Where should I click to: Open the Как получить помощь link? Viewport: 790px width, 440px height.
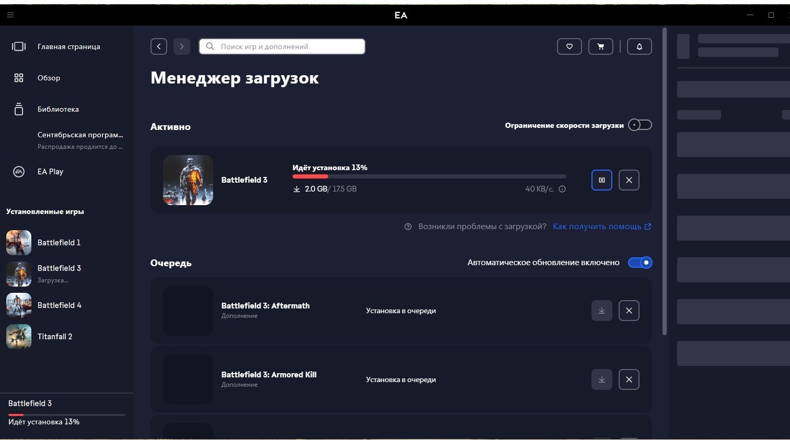coord(602,227)
